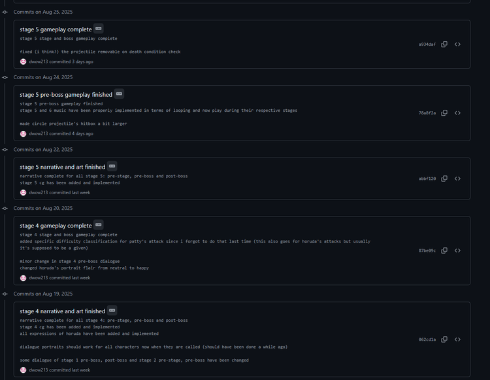Open stage 4 narrative and art finished commit

[x=63, y=311]
